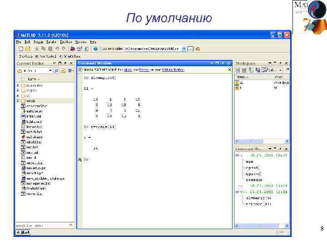Go up one folder level icon
Viewport: 327px width, 245px height.
click(x=198, y=49)
